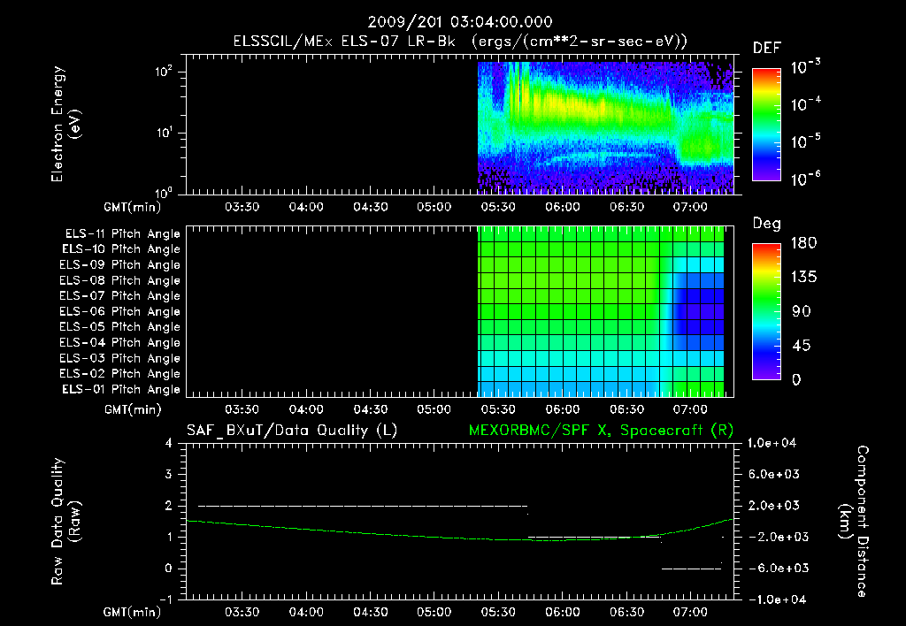Click the DEF colorbar label

tap(767, 49)
